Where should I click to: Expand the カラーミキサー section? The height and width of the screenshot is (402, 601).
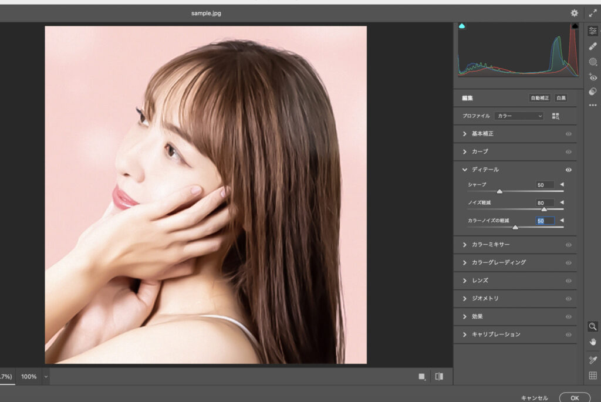pyautogui.click(x=465, y=245)
